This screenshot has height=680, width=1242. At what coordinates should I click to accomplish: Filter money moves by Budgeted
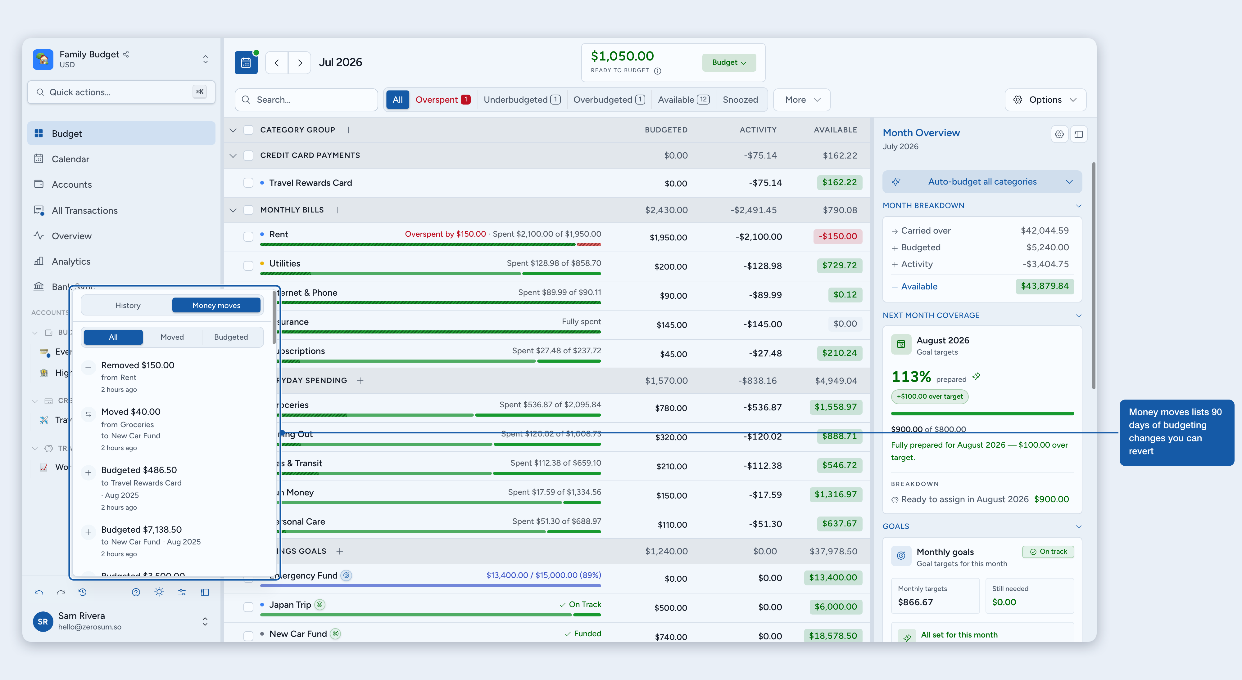[231, 337]
